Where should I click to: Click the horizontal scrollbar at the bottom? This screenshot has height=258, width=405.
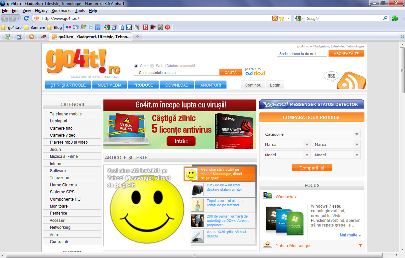pos(194,255)
